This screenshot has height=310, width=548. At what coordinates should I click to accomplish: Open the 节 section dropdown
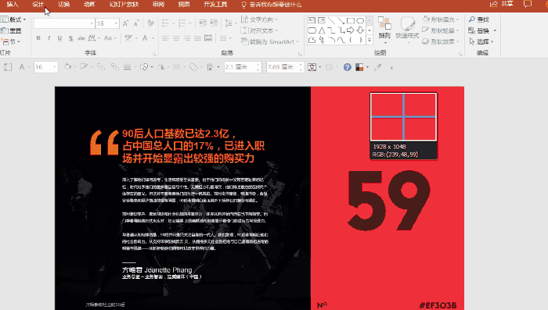pos(10,42)
